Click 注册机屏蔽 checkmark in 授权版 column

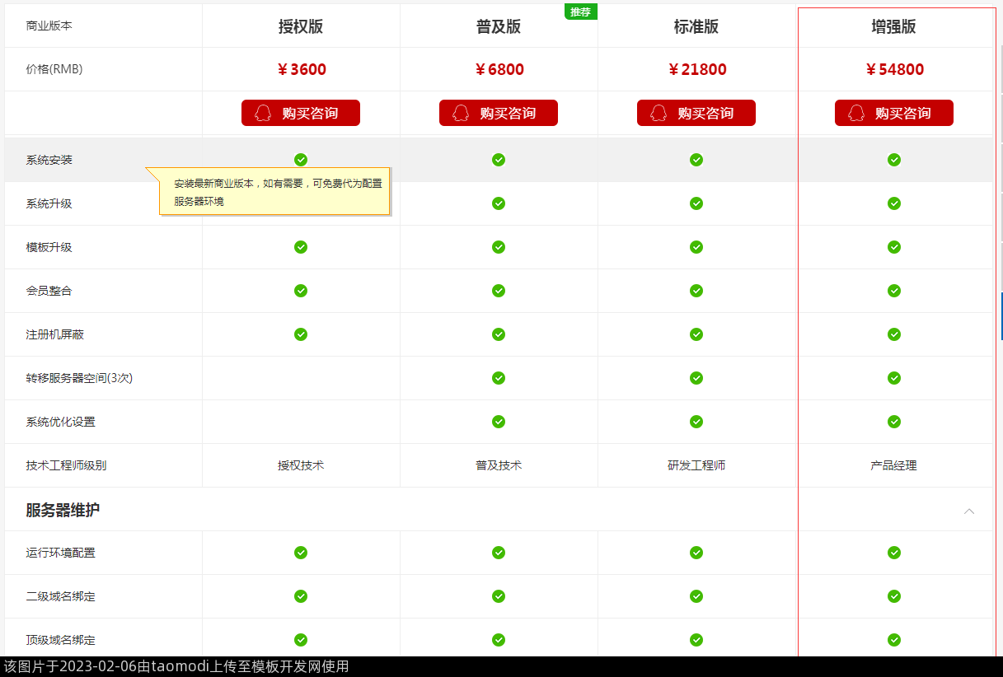click(301, 334)
